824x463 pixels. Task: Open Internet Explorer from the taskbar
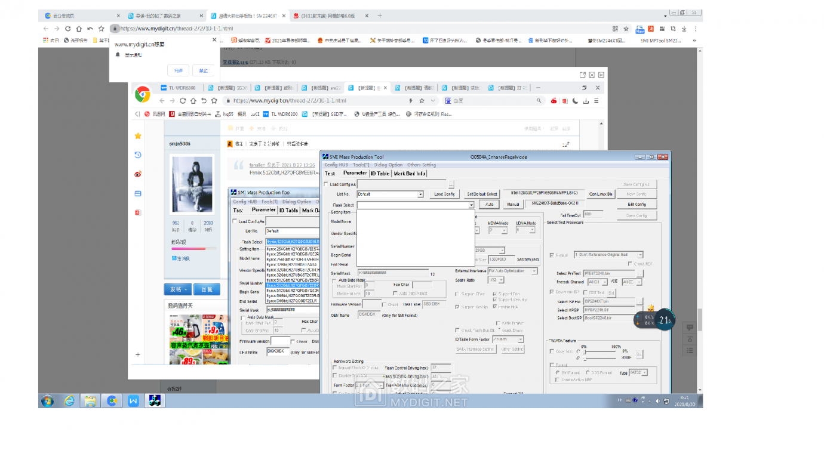point(70,400)
